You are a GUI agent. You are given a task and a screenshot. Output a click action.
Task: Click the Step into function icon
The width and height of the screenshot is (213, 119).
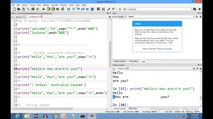(78, 9)
